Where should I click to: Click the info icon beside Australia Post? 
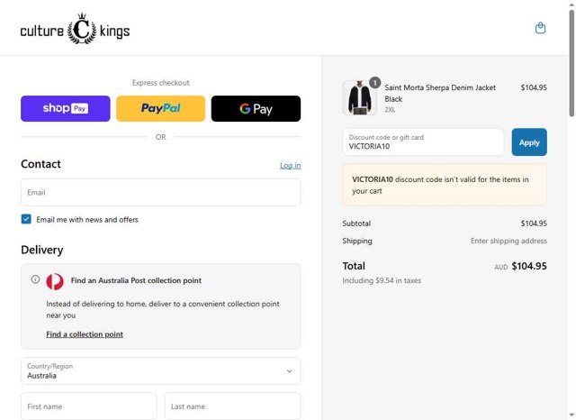[35, 279]
